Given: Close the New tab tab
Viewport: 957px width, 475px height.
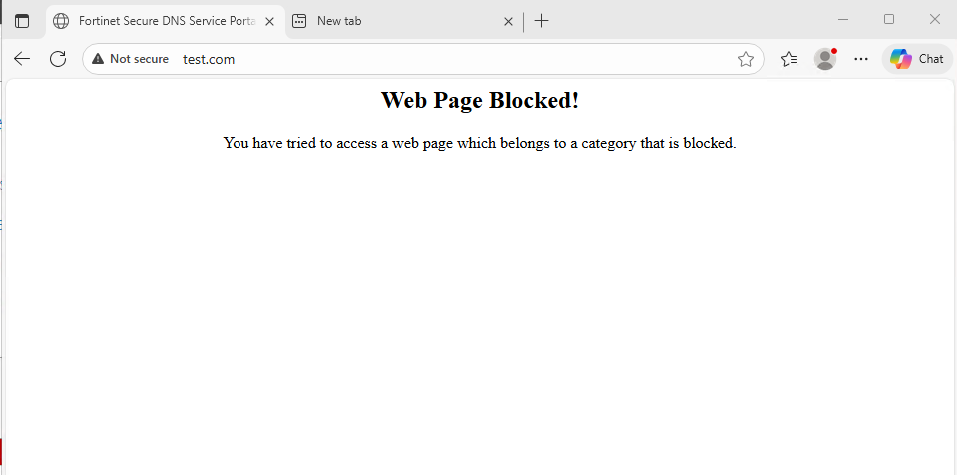Looking at the screenshot, I should coord(508,21).
